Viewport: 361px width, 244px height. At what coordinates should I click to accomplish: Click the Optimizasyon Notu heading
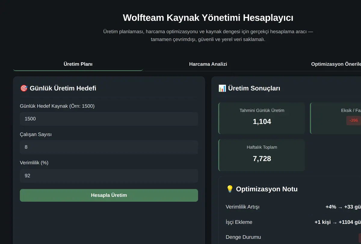point(267,189)
